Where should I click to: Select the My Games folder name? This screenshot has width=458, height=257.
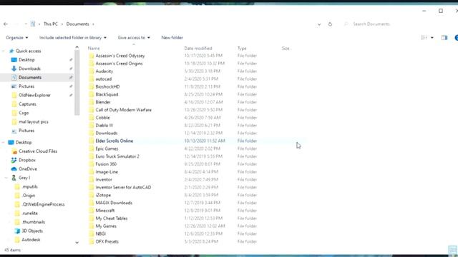pos(106,226)
